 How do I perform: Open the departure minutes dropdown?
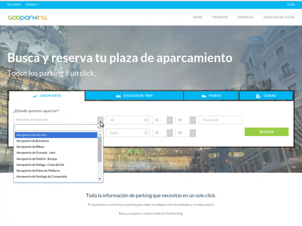click(185, 120)
